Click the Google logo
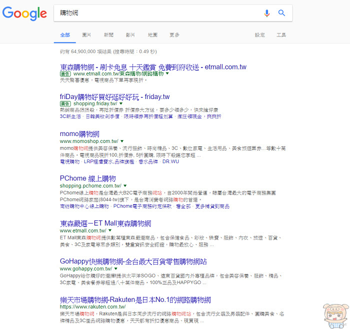Image resolution: width=350 pixels, height=329 pixels. [x=24, y=13]
